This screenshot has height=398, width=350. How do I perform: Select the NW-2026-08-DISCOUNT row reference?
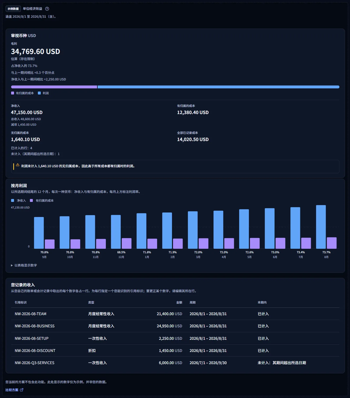click(35, 351)
